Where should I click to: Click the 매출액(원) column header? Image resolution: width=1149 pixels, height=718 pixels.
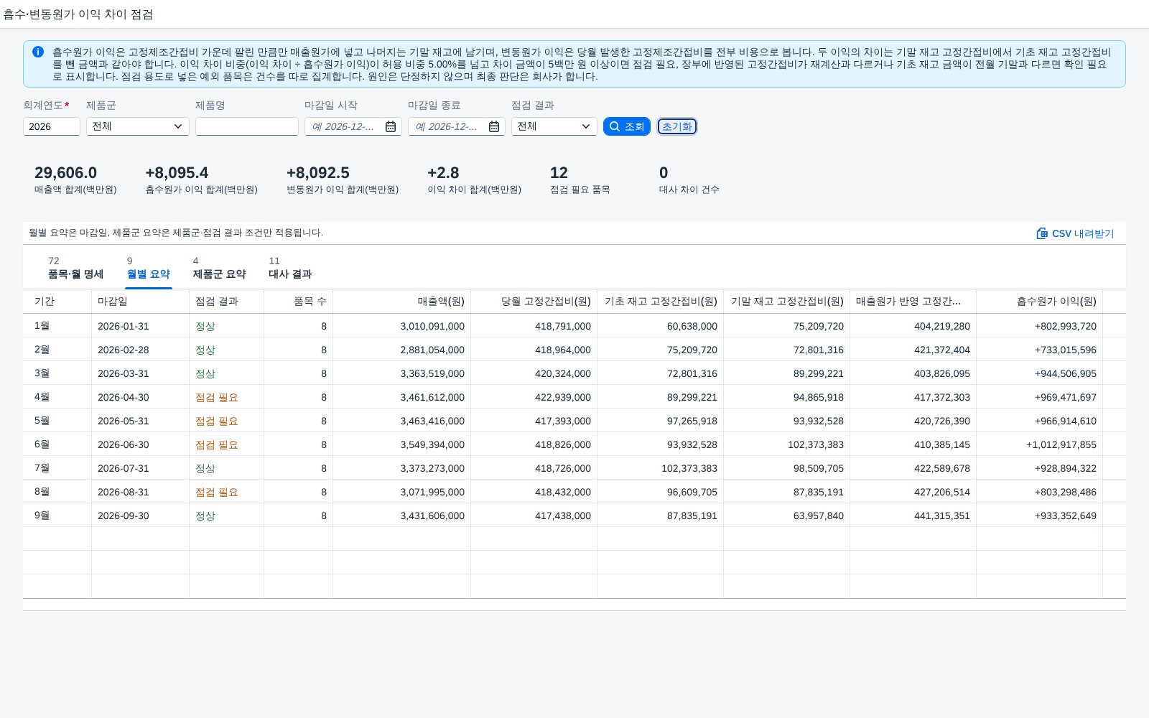[x=402, y=302]
